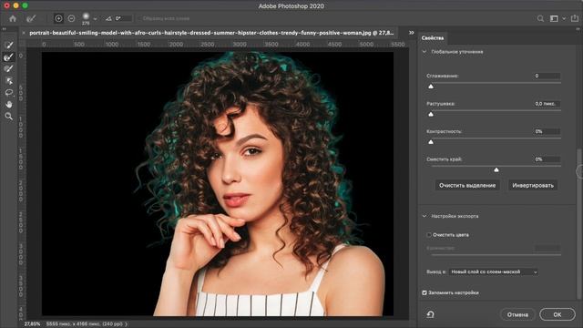Select the Hand tool
This screenshot has height=328, width=583.
point(9,105)
